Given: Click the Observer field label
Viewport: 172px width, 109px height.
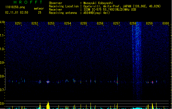Looking at the screenshot, I should pos(56,3).
